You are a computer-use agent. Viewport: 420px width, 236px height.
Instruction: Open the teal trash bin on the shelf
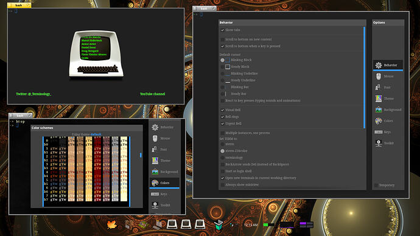219,225
